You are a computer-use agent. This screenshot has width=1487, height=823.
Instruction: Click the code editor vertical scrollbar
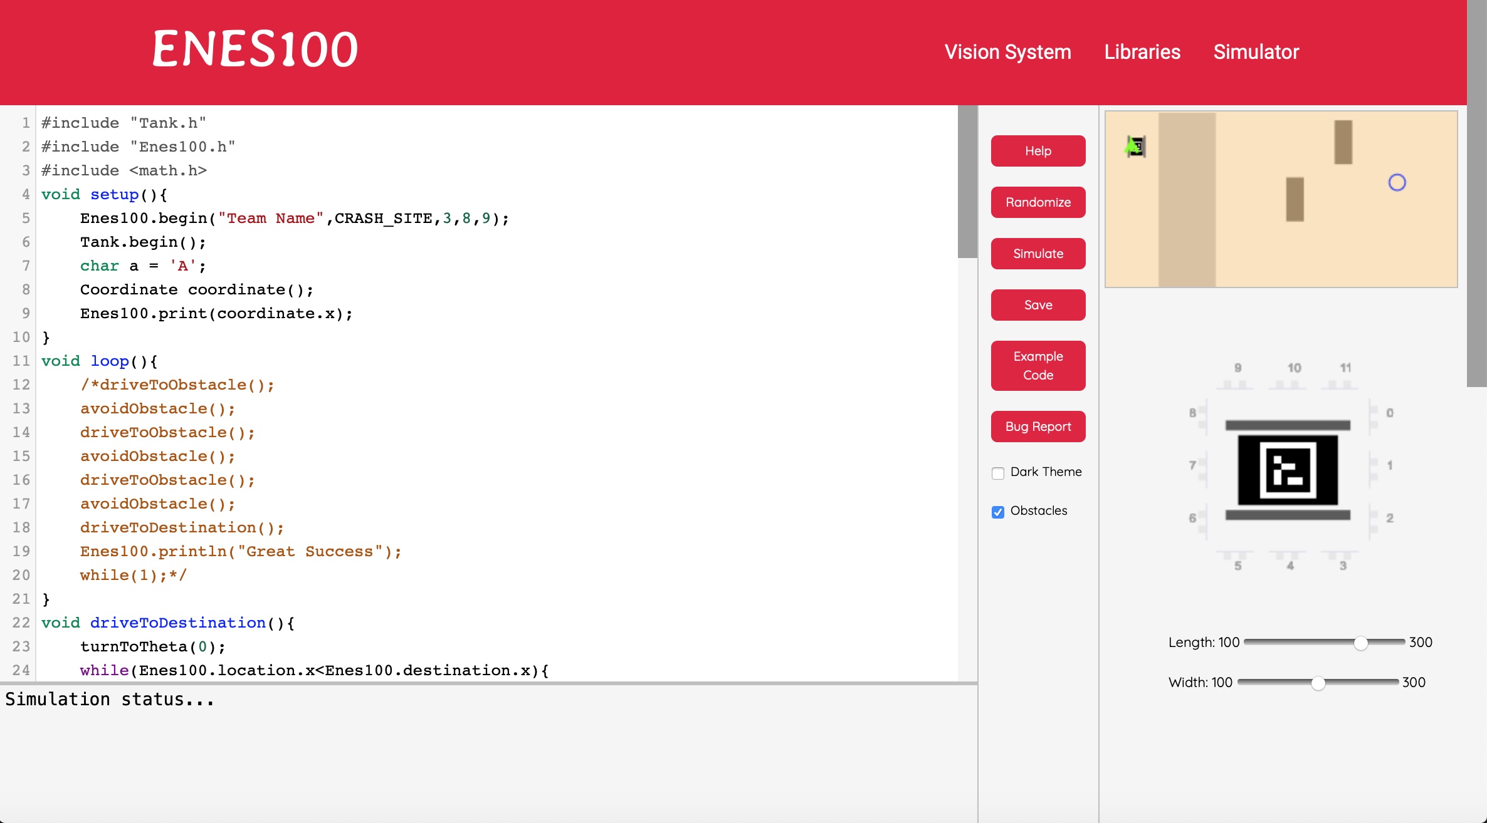point(967,182)
